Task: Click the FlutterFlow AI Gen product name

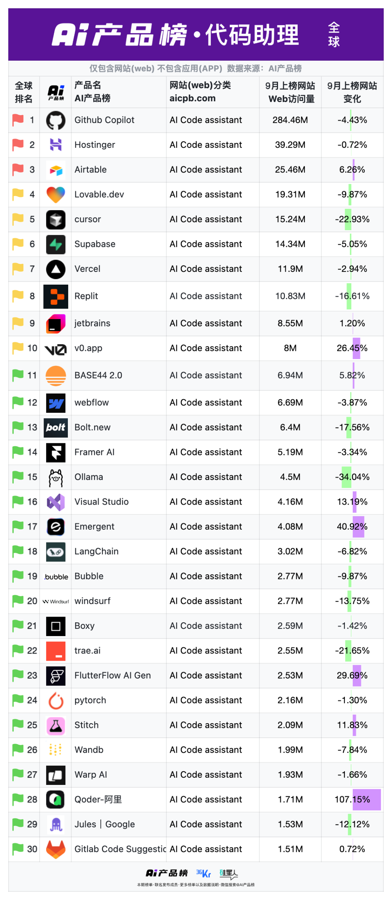Action: 113,675
